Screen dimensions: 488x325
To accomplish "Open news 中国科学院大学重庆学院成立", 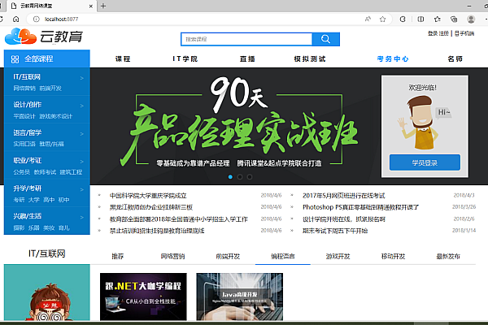I will pos(148,196).
